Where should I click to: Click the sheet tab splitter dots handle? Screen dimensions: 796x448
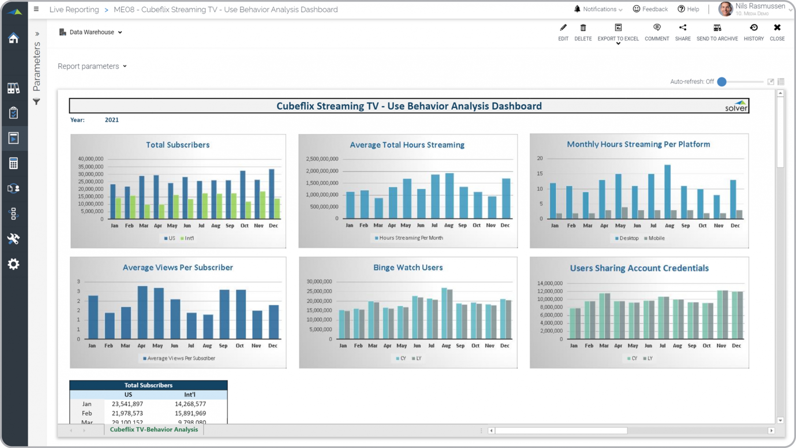point(481,431)
